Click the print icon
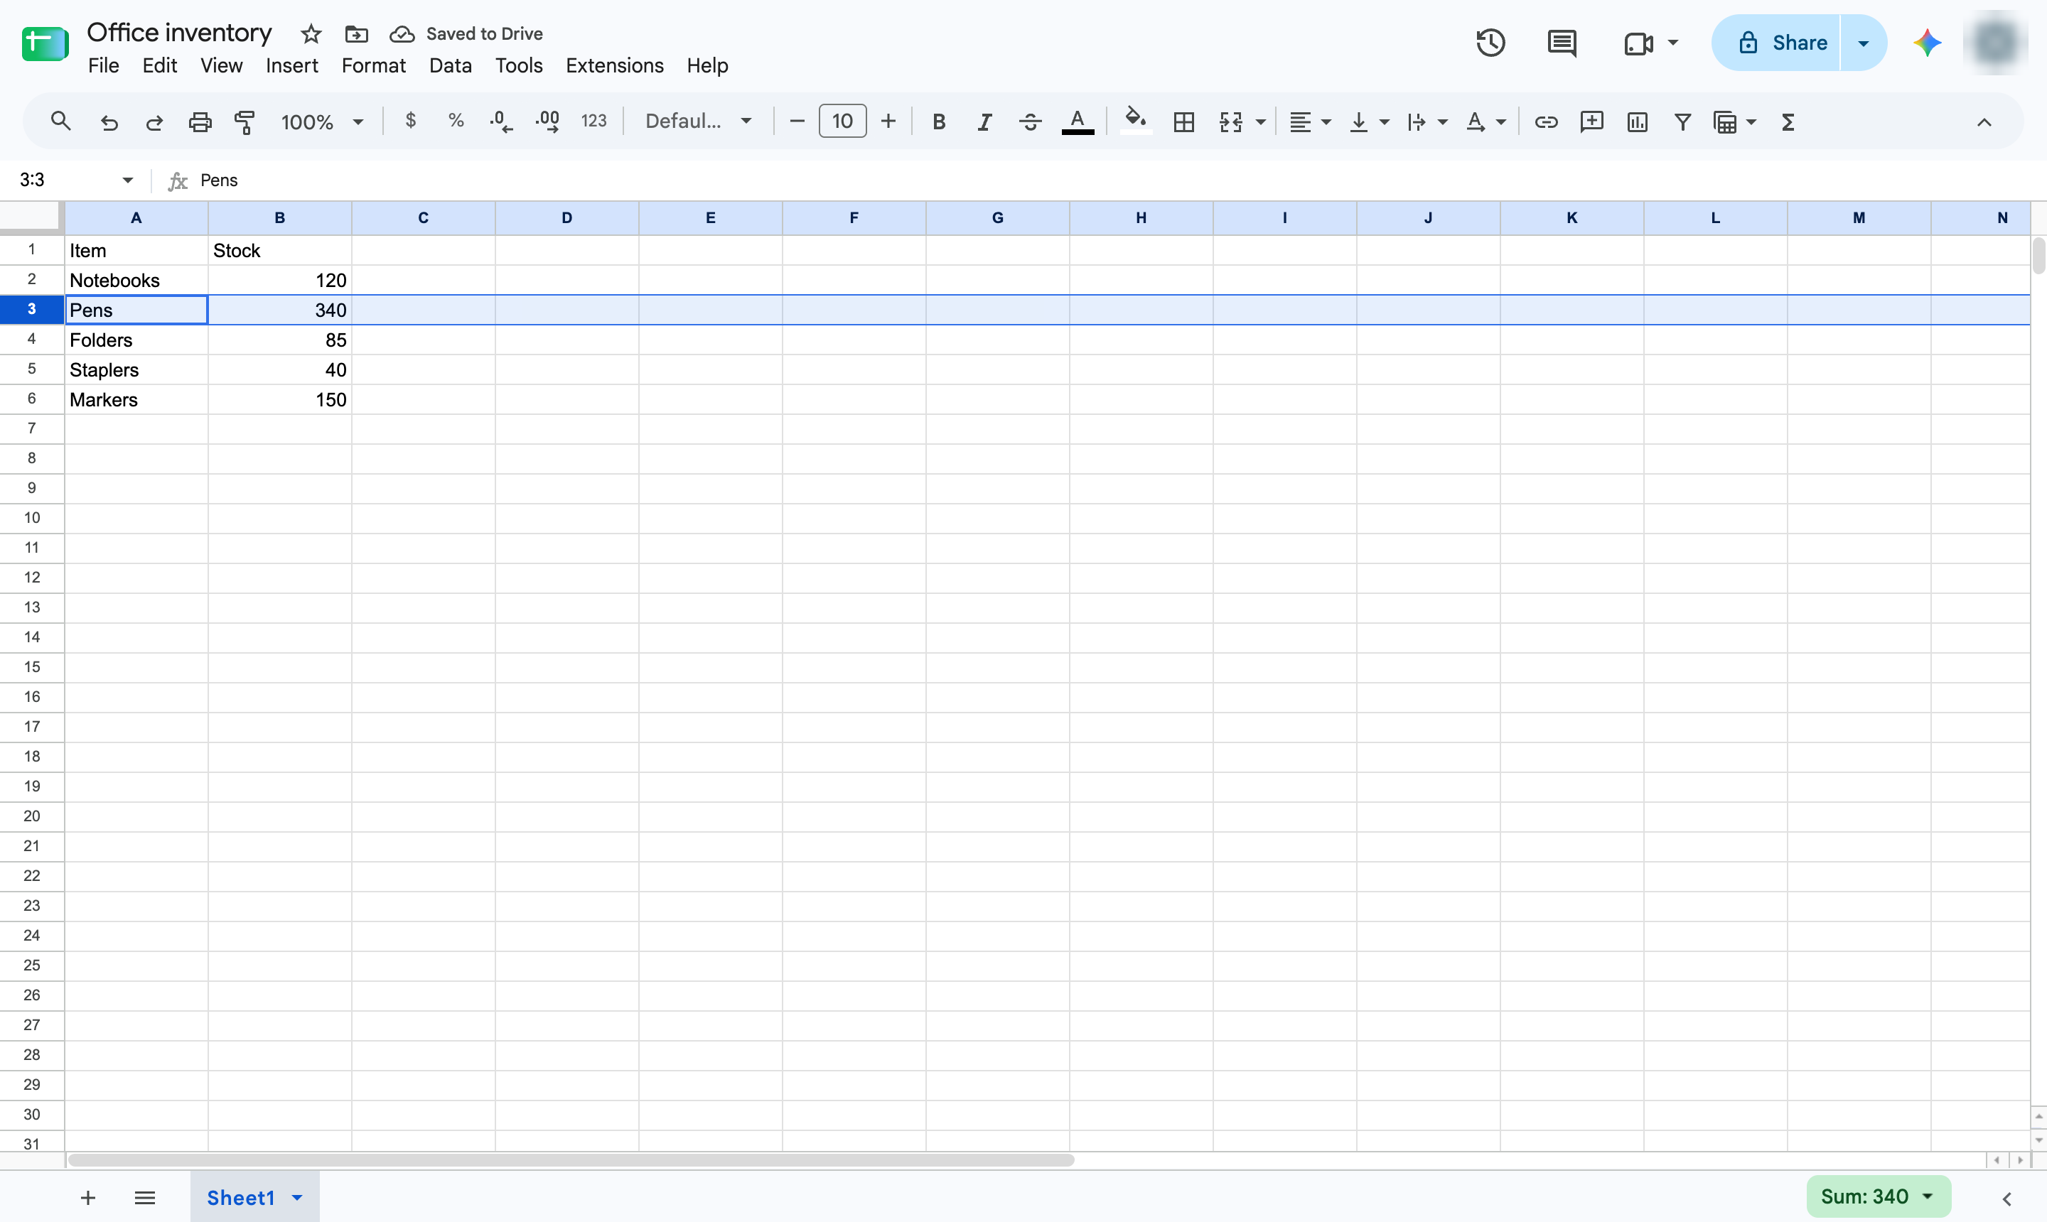This screenshot has width=2047, height=1222. tap(200, 122)
